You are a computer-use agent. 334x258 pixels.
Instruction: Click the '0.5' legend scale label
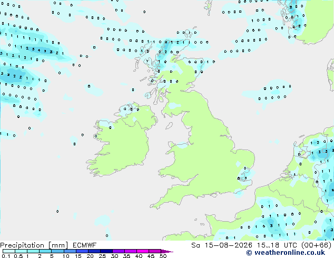(18, 256)
